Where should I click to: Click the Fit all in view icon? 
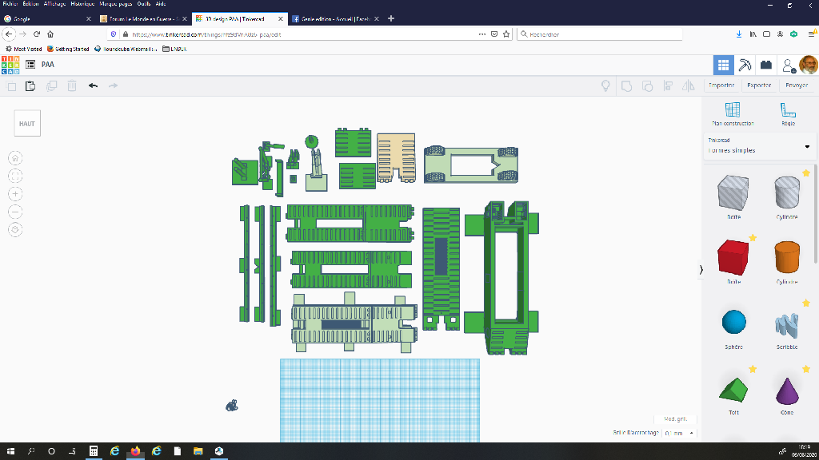click(x=15, y=176)
